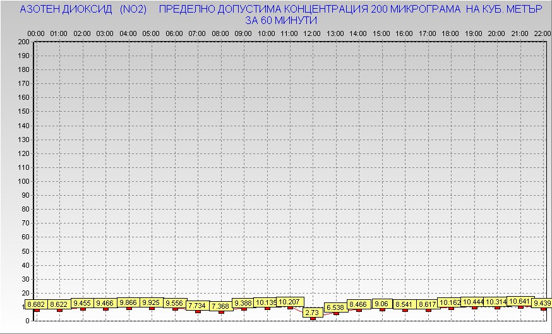552x334 pixels.
Task: Click the 200 value on the vertical axis
Action: pos(23,42)
